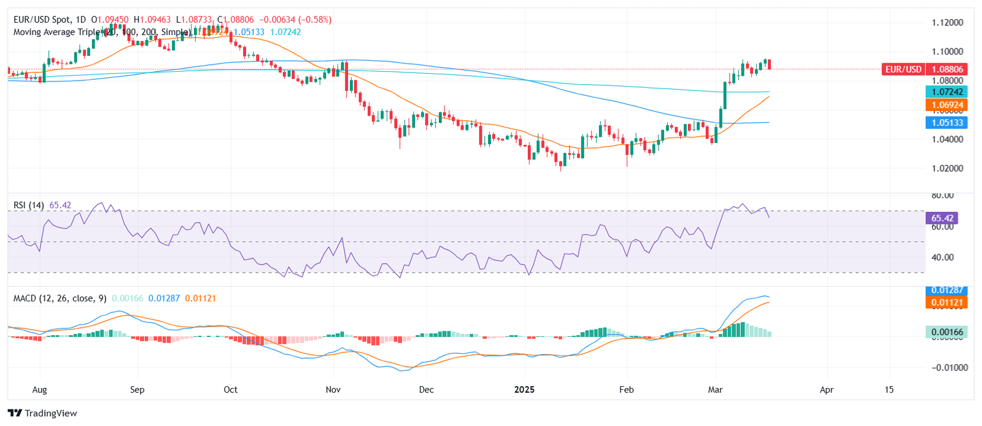Click the green histogram 0.00166 value tag
The height and width of the screenshot is (426, 982).
pos(946,332)
